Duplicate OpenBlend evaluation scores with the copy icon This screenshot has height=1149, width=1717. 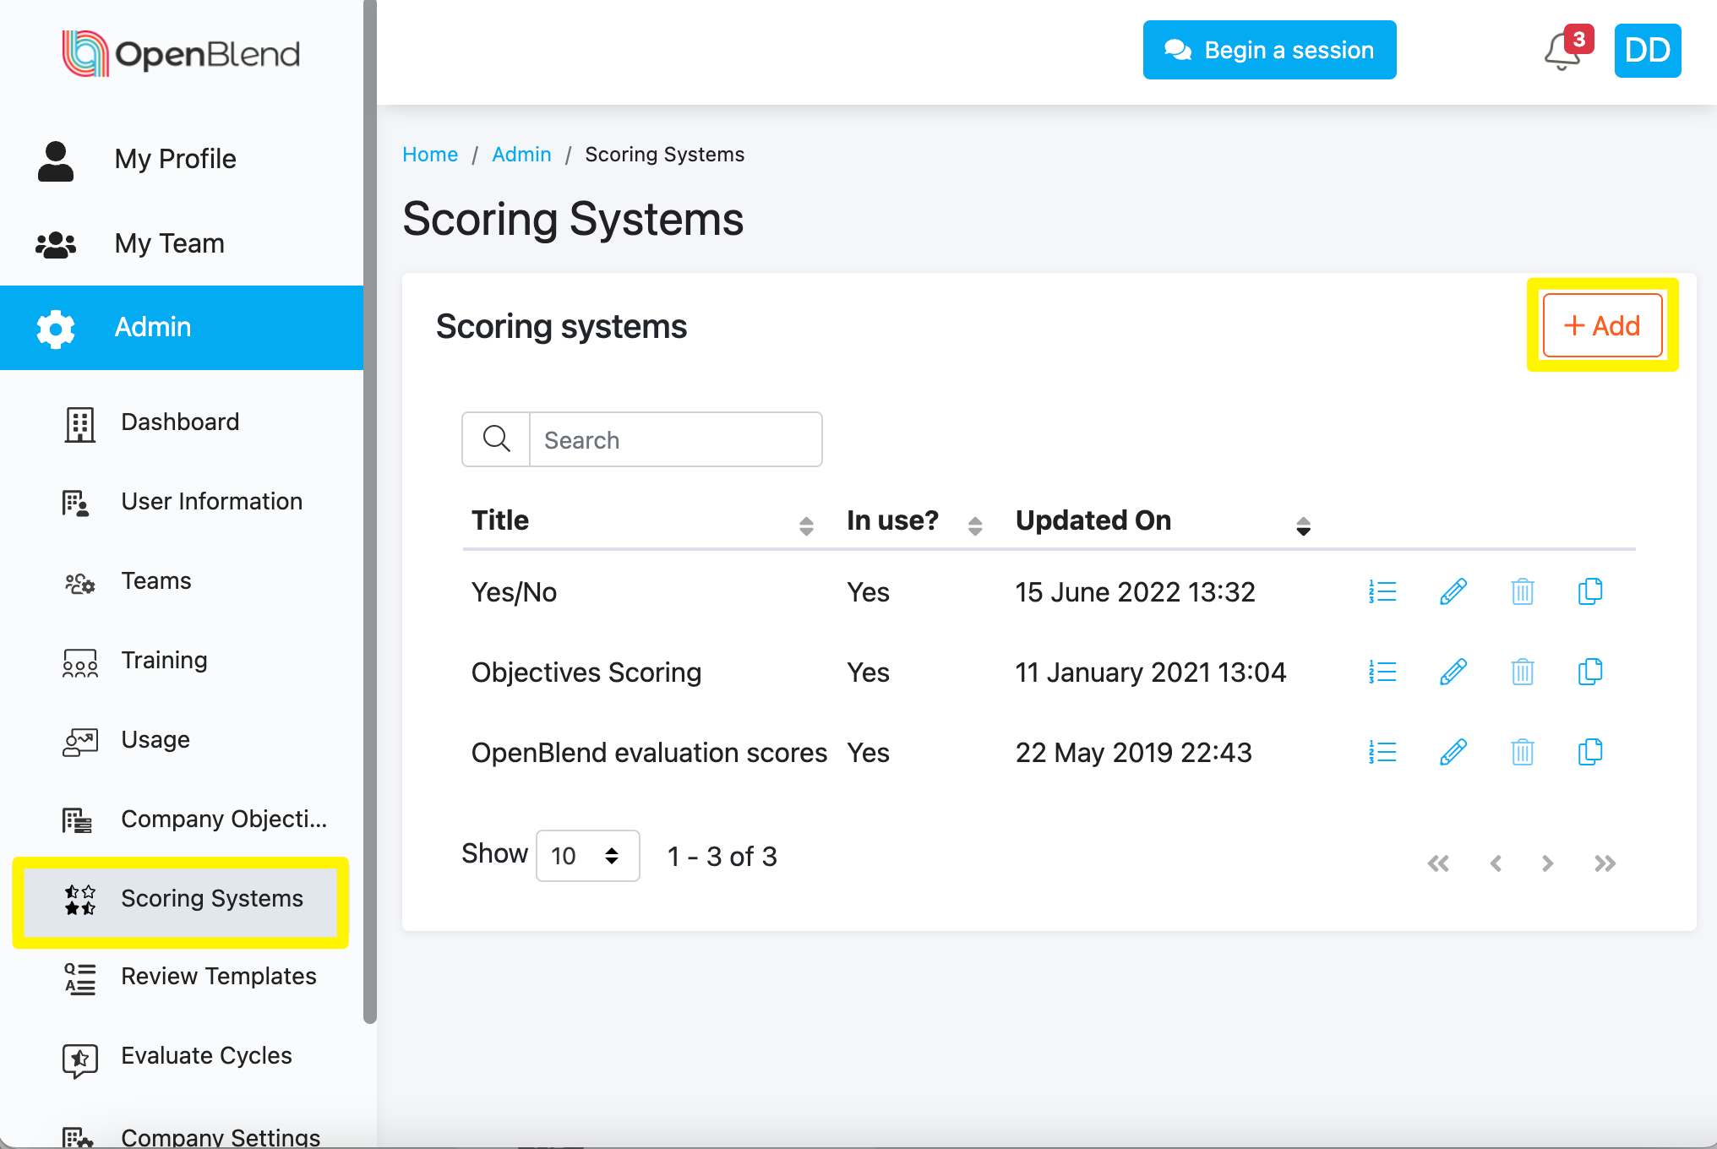coord(1589,752)
